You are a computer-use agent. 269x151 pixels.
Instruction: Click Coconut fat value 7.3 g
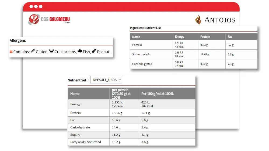click(230, 64)
